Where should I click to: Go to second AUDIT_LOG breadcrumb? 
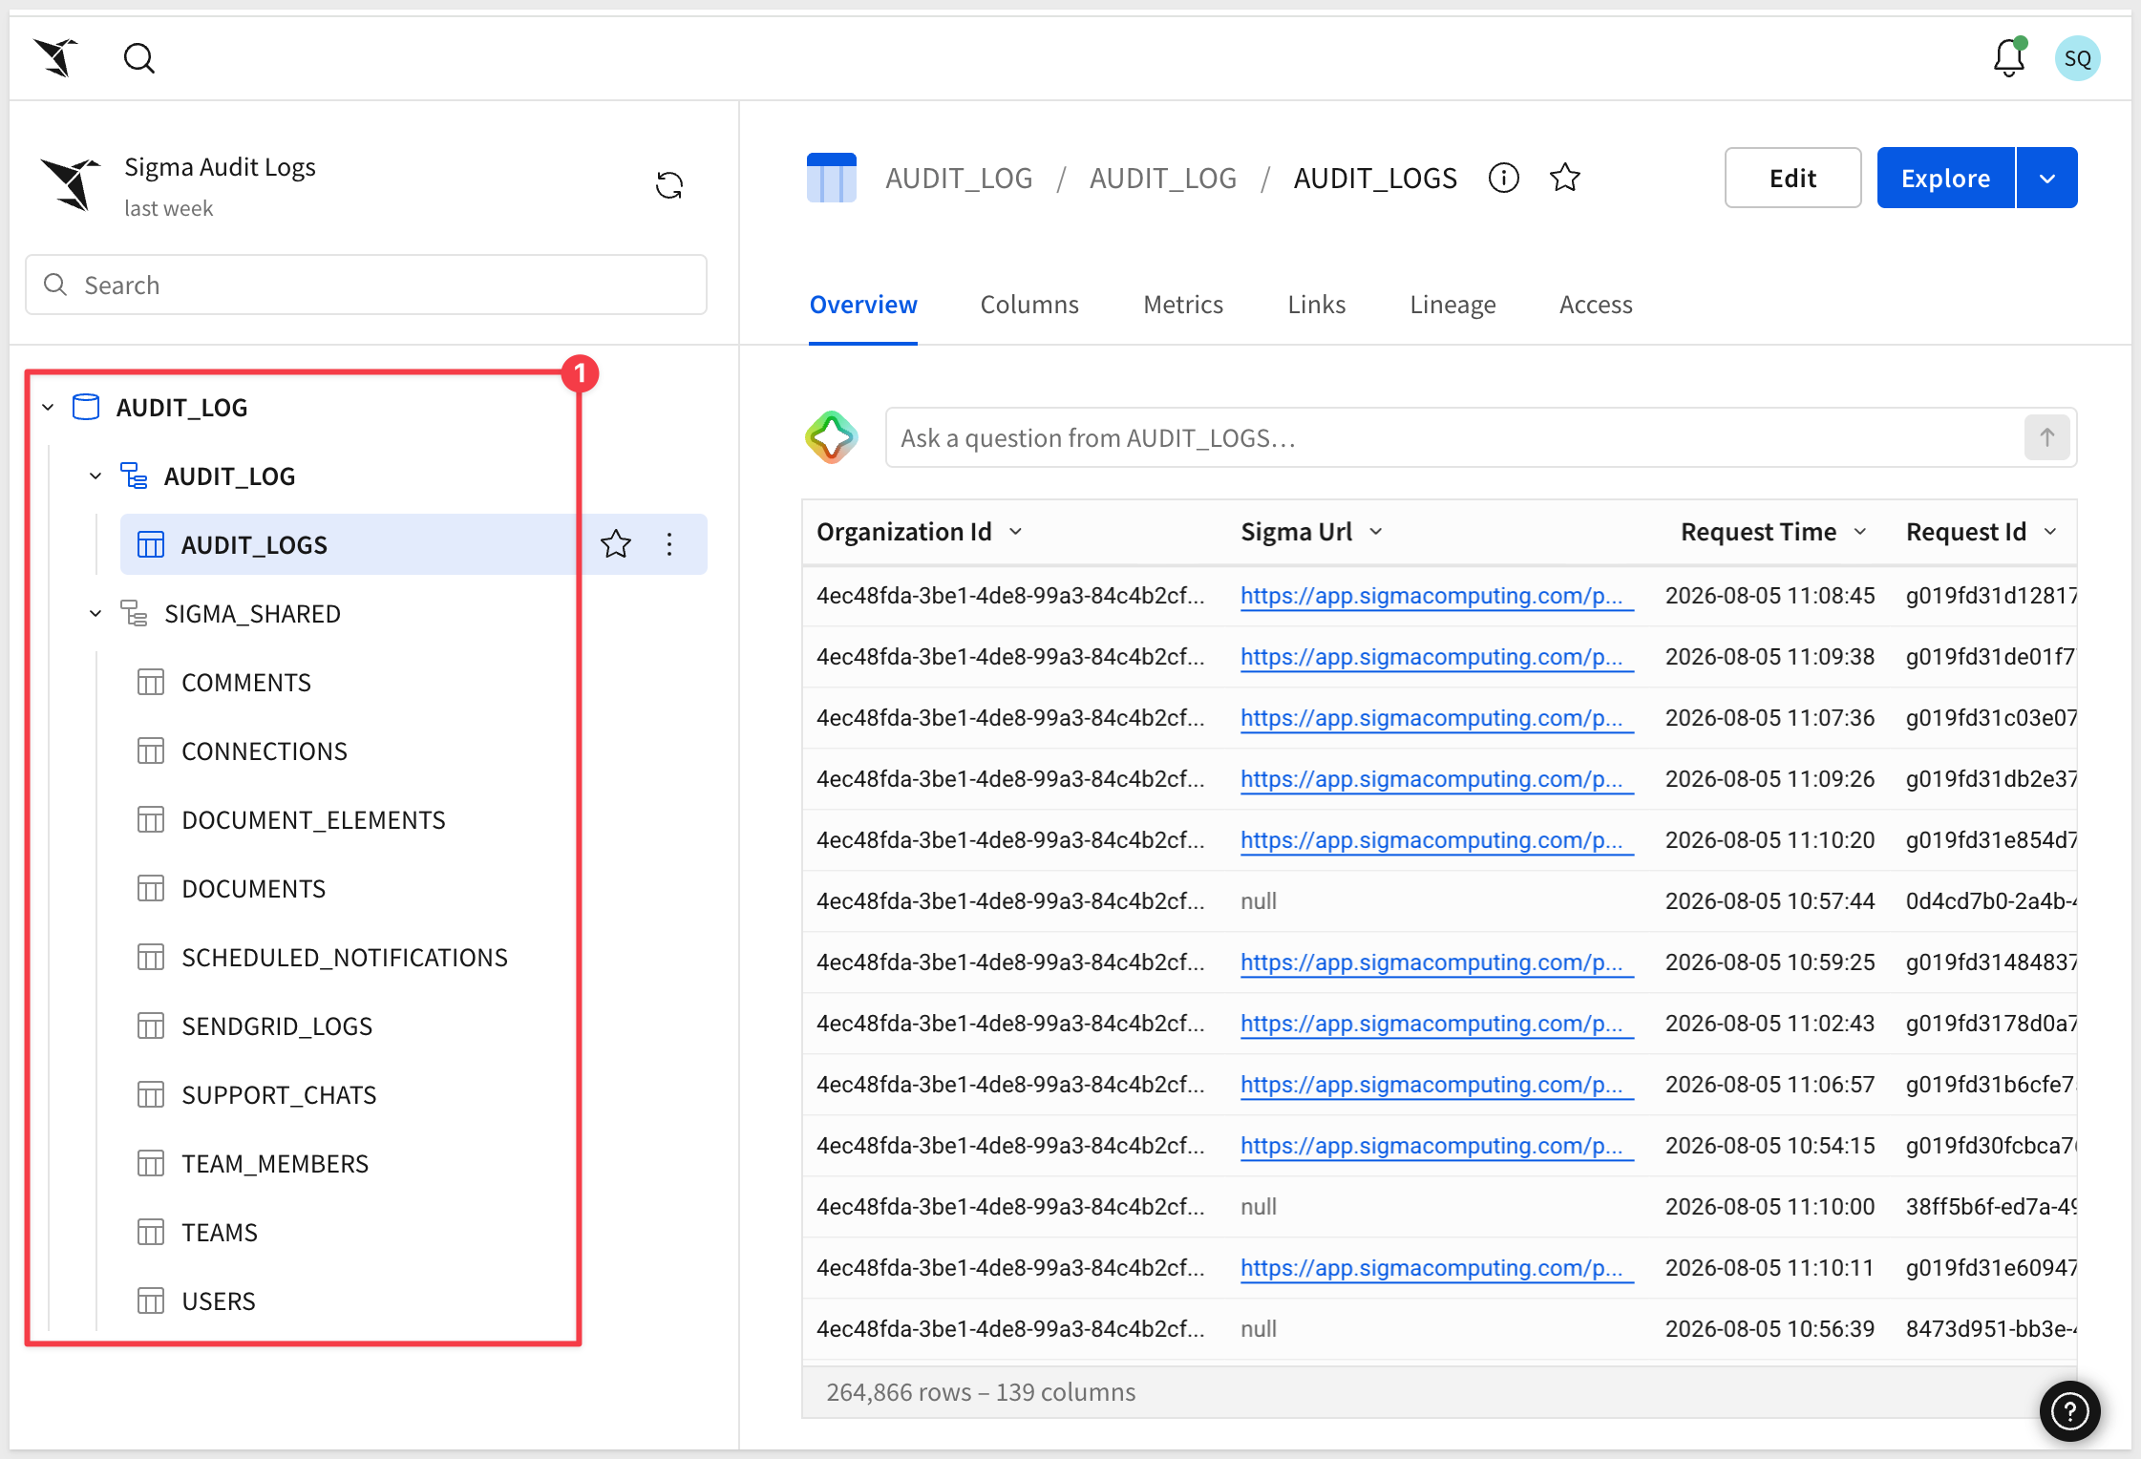coord(1163,178)
